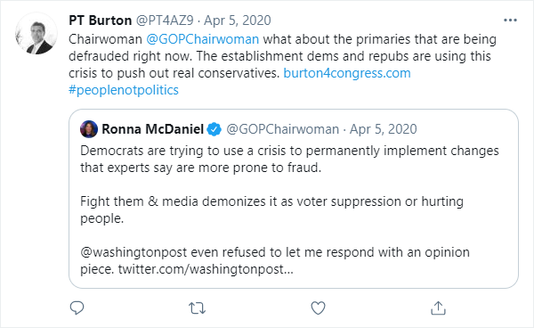Screen dimensions: 534x328
Task: Open the twitter.com/washingtonpost… link
Action: [x=206, y=269]
